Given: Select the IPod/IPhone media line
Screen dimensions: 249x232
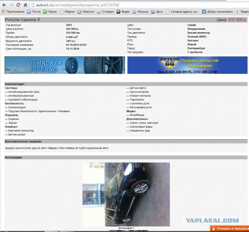Looking at the screenshot, I should (x=135, y=115).
